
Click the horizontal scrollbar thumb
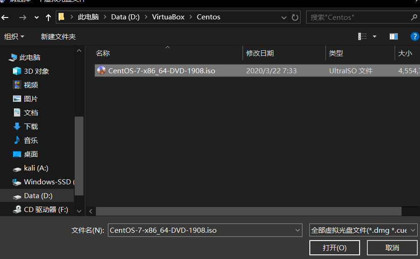[x=248, y=211]
